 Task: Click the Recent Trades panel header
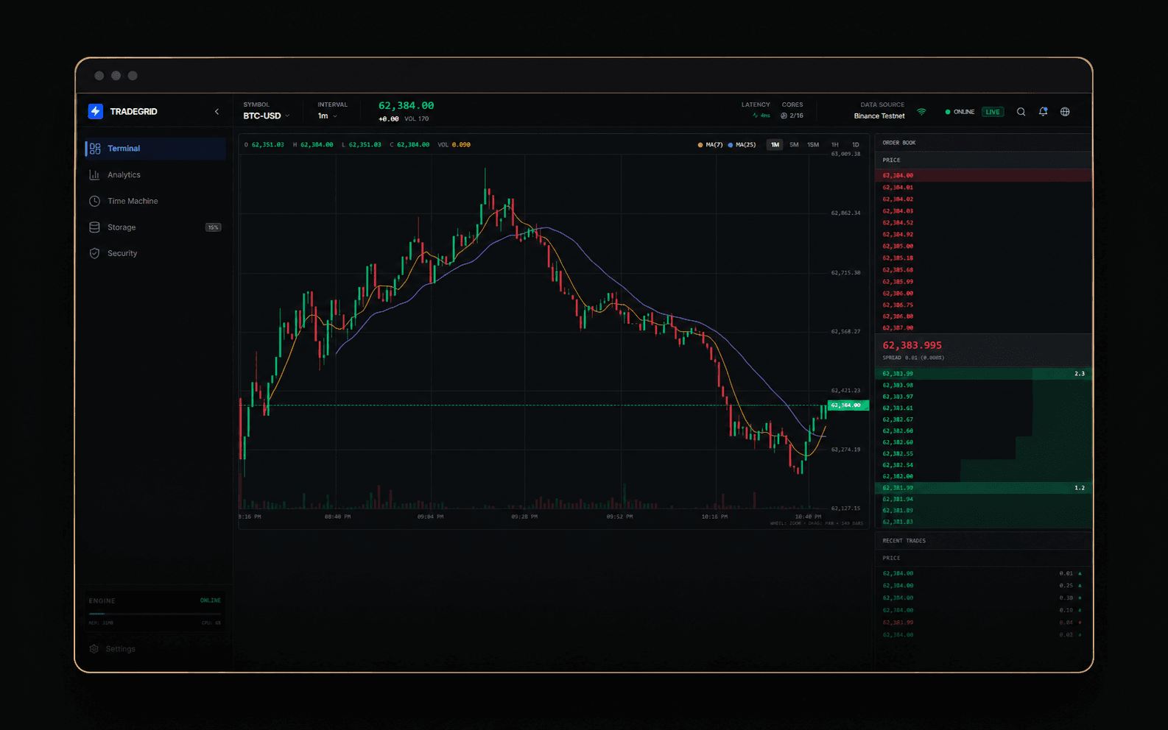(x=983, y=541)
